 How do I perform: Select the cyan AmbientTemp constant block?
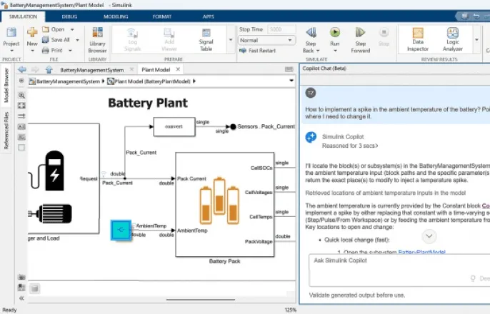pyautogui.click(x=121, y=230)
